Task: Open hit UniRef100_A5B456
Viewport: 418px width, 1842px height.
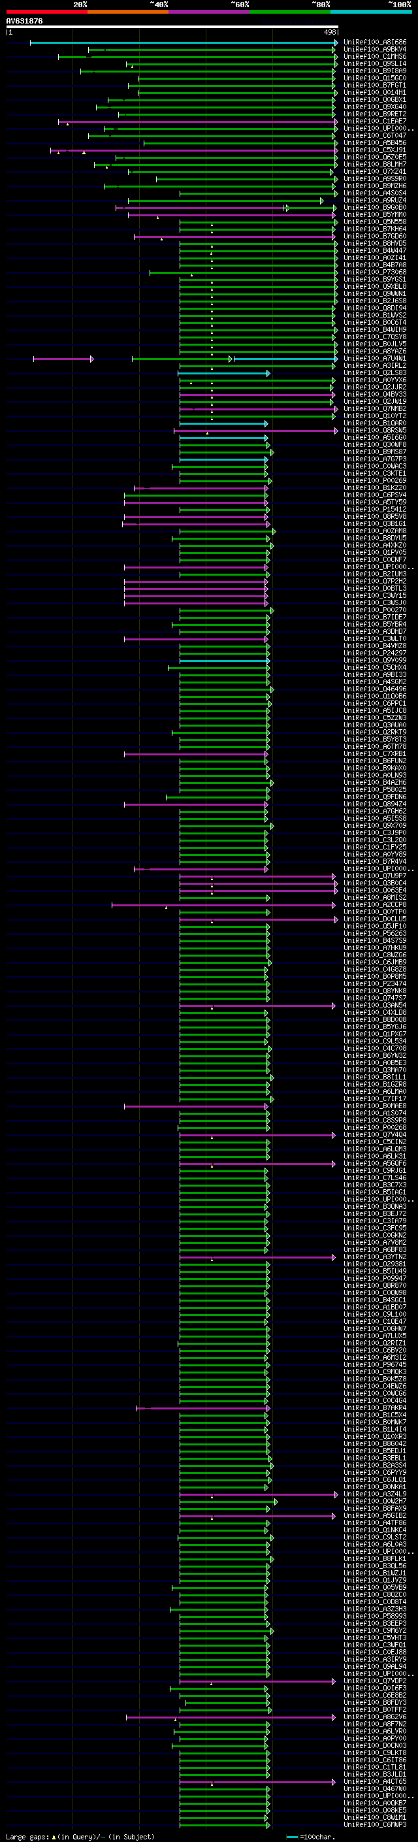Action: (375, 143)
